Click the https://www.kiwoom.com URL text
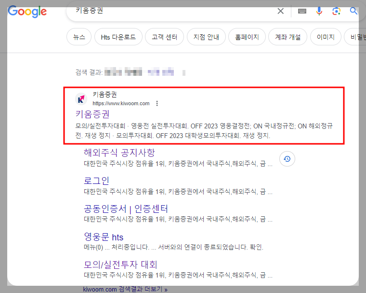Image resolution: width=366 pixels, height=293 pixels. point(121,103)
